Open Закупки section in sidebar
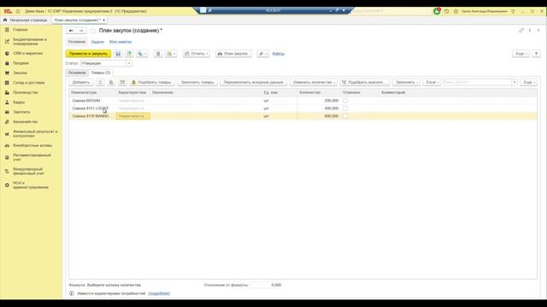Viewport: 547px width, 307px height. click(20, 73)
